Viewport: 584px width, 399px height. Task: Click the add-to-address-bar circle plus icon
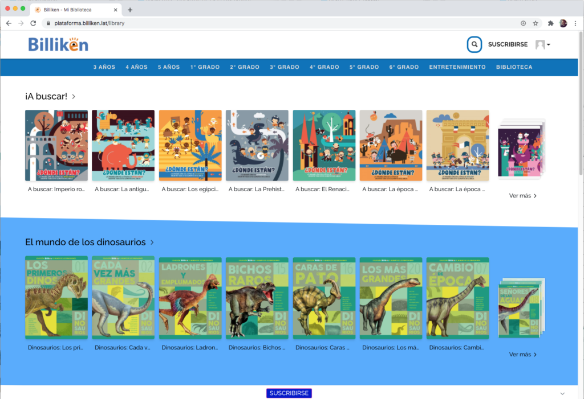(523, 23)
